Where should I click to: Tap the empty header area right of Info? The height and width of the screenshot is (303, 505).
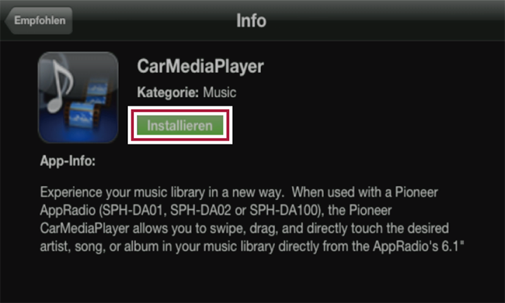[386, 21]
